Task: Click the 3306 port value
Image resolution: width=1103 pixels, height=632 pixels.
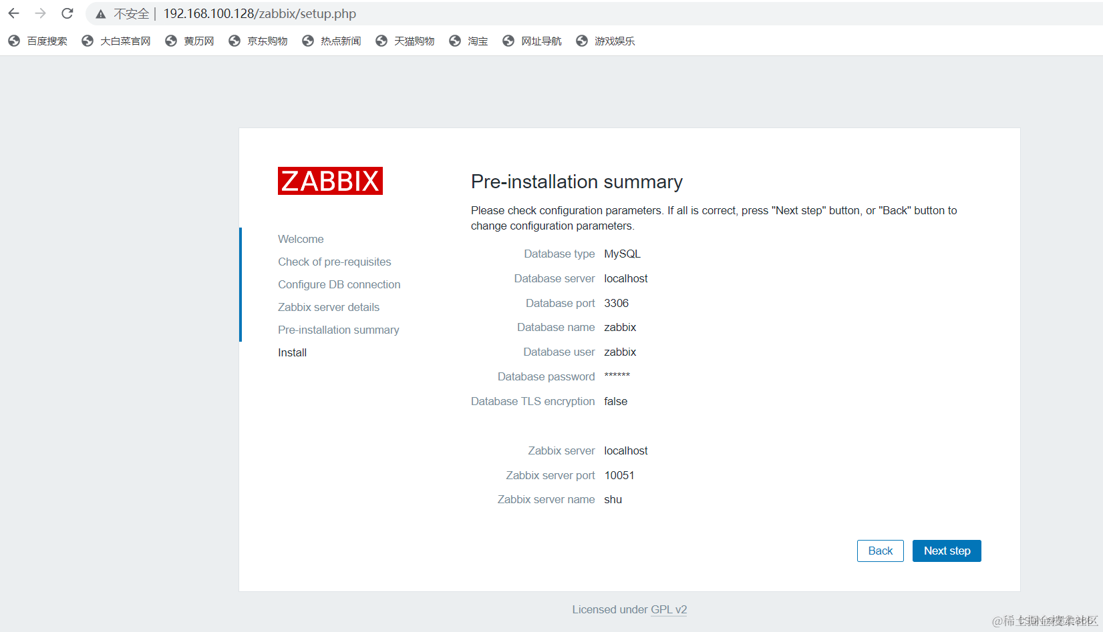Action: (617, 303)
